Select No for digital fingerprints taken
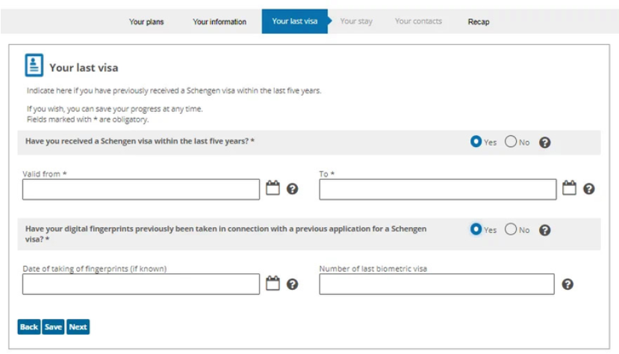The height and width of the screenshot is (354, 619). pos(511,229)
